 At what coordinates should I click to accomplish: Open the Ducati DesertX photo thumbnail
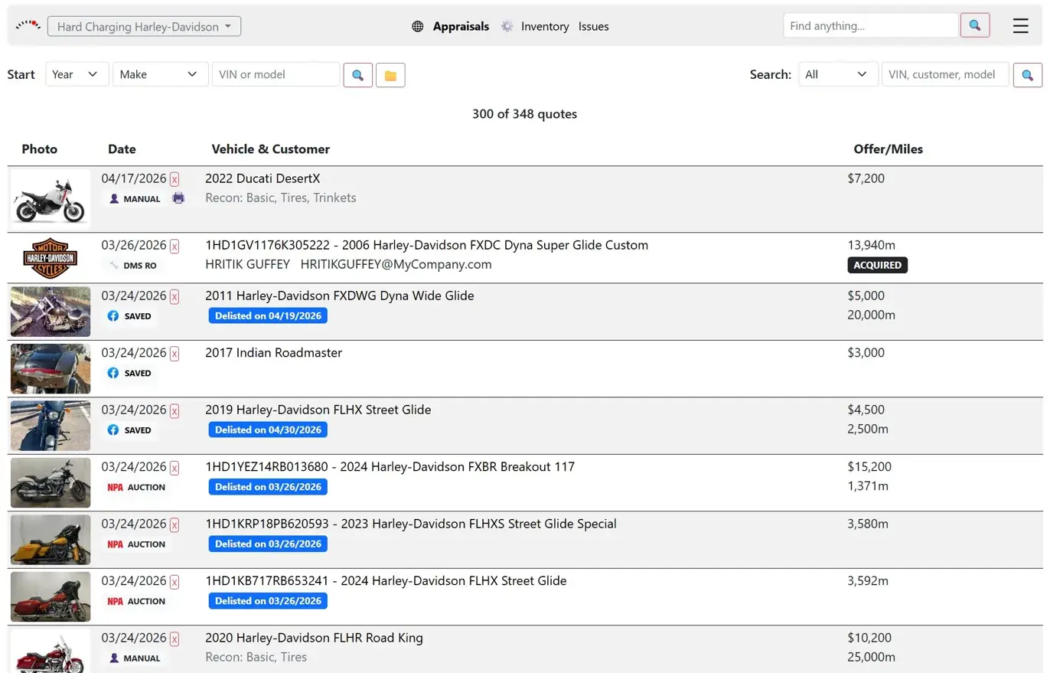pos(51,198)
